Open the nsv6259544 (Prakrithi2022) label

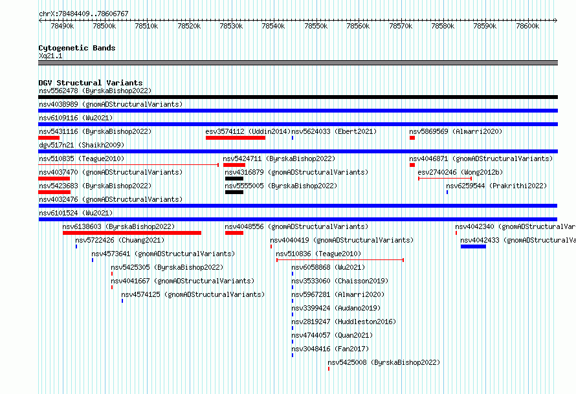[496, 186]
